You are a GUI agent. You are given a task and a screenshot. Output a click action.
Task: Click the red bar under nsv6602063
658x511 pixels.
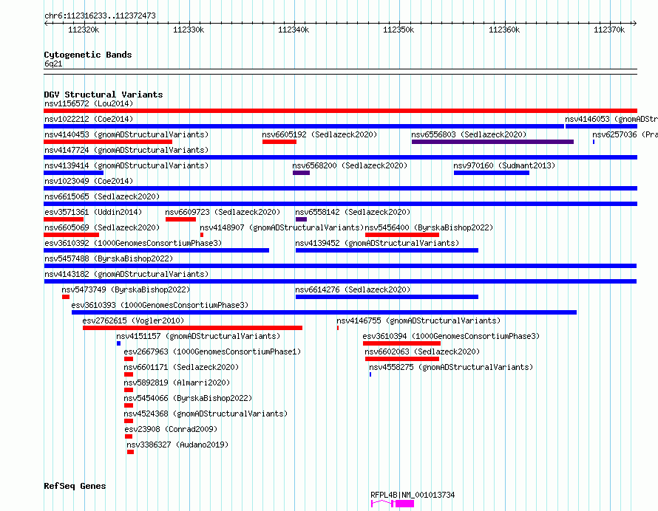[x=402, y=359]
